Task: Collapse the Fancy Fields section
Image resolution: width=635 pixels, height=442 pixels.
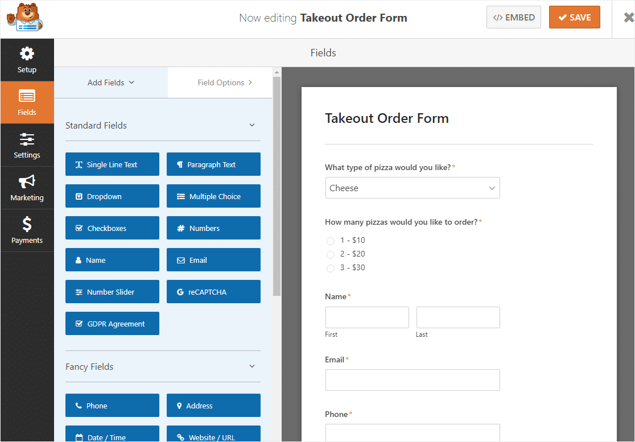Action: pos(251,366)
